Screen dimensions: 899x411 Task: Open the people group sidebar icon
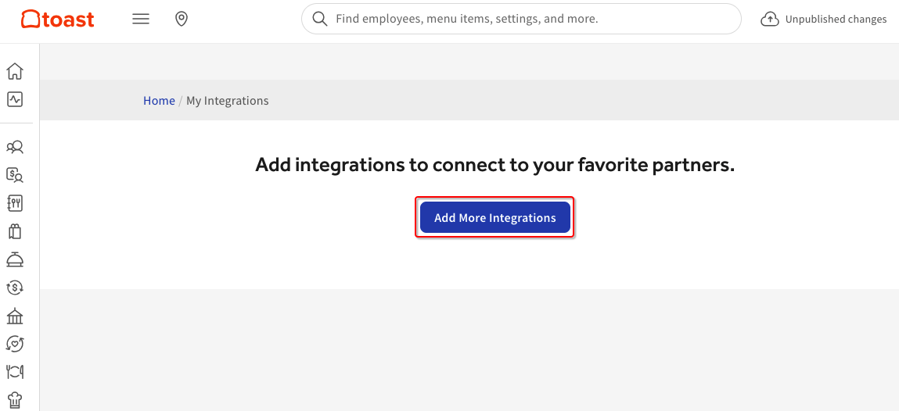(15, 147)
